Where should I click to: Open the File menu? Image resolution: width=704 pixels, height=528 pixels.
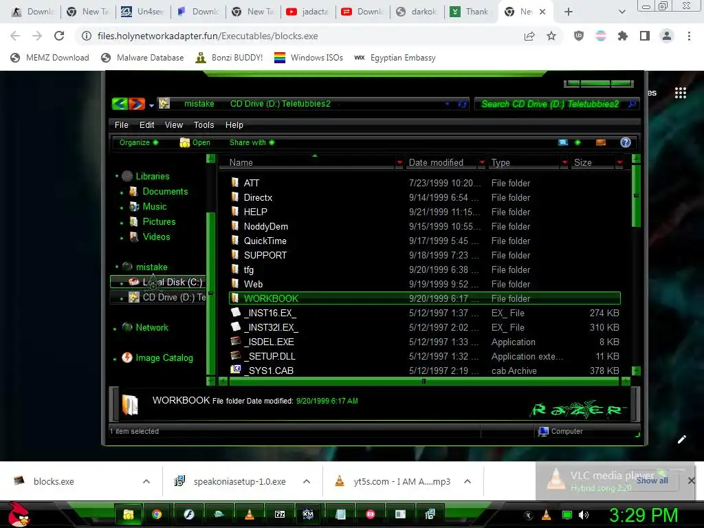(121, 125)
